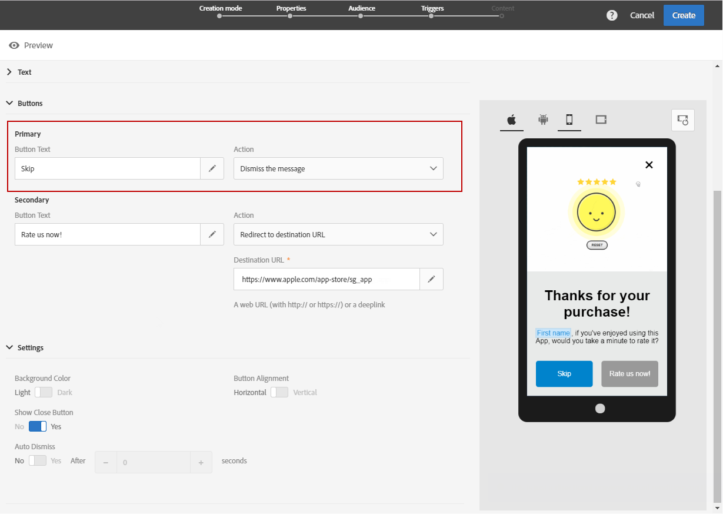The width and height of the screenshot is (723, 514).
Task: Select the tablet landscape device icon
Action: [x=601, y=120]
